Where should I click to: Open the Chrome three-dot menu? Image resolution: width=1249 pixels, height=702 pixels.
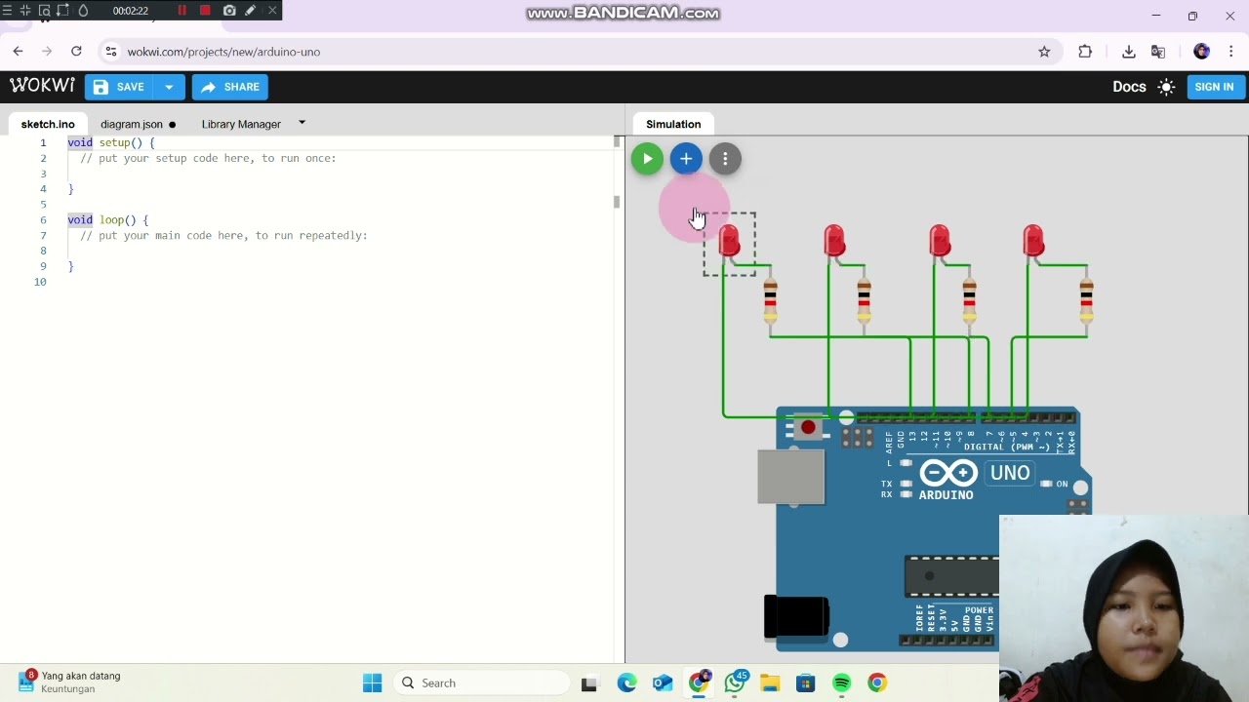(x=1232, y=52)
